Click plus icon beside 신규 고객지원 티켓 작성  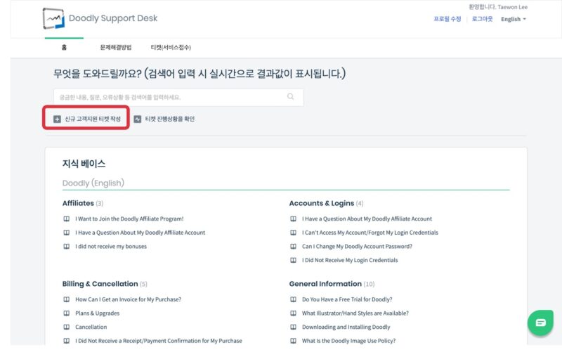point(57,119)
